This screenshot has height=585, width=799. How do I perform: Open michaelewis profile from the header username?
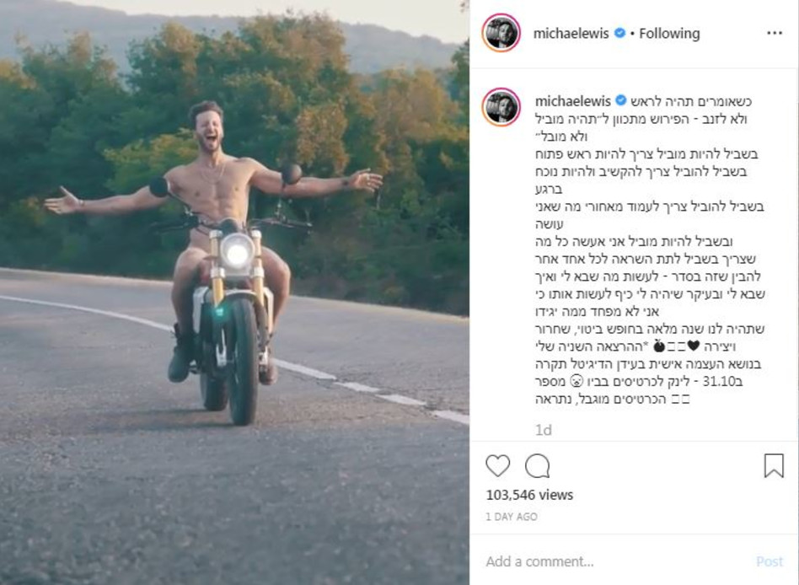click(572, 33)
